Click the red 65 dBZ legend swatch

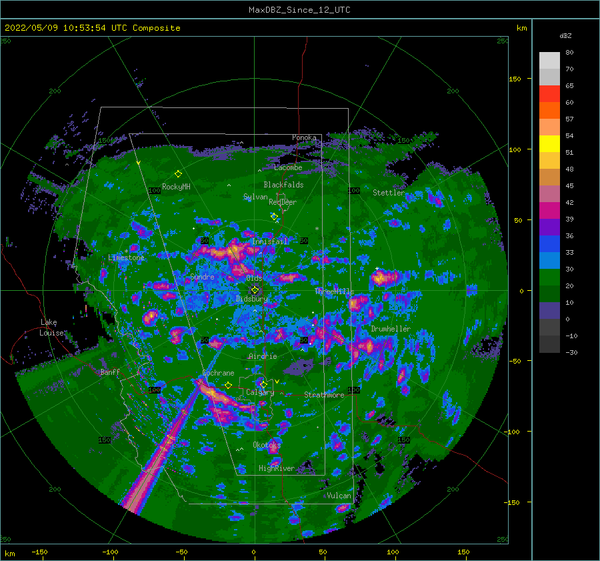click(x=549, y=94)
